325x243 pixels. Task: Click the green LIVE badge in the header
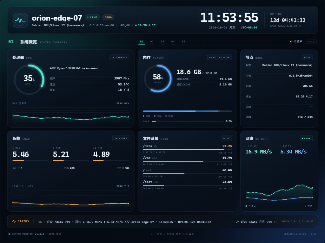[x=92, y=18]
